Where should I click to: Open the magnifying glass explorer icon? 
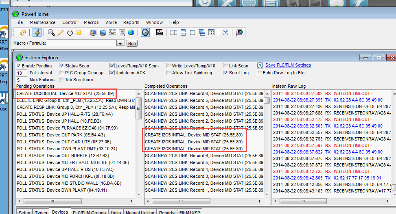[51, 32]
